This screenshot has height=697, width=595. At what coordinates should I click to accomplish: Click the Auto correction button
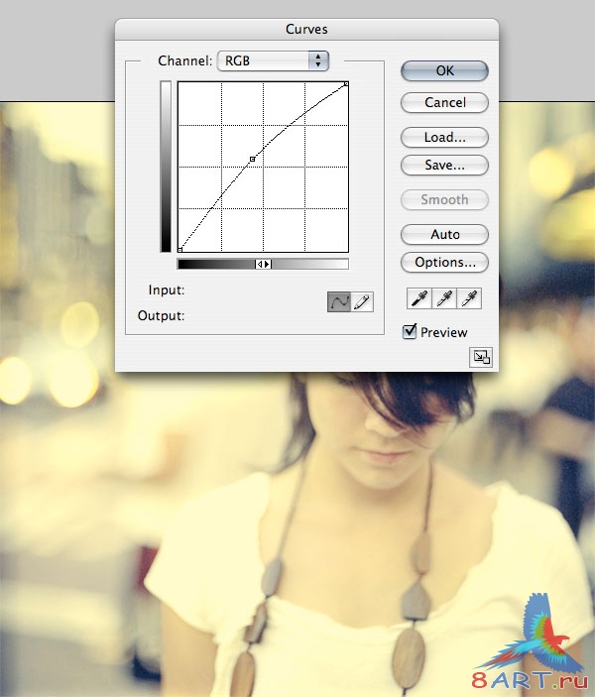444,234
